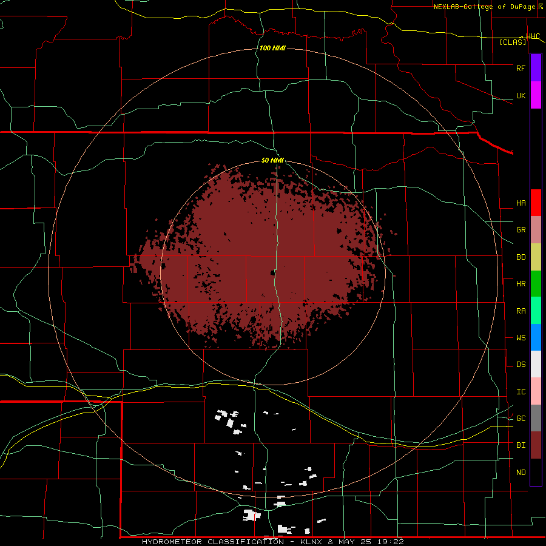The image size is (546, 546).
Task: Select the RA legend label
Action: point(521,311)
